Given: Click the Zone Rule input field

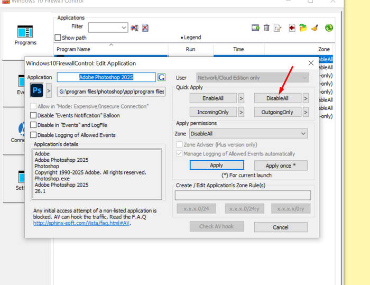Looking at the screenshot, I should tap(243, 196).
